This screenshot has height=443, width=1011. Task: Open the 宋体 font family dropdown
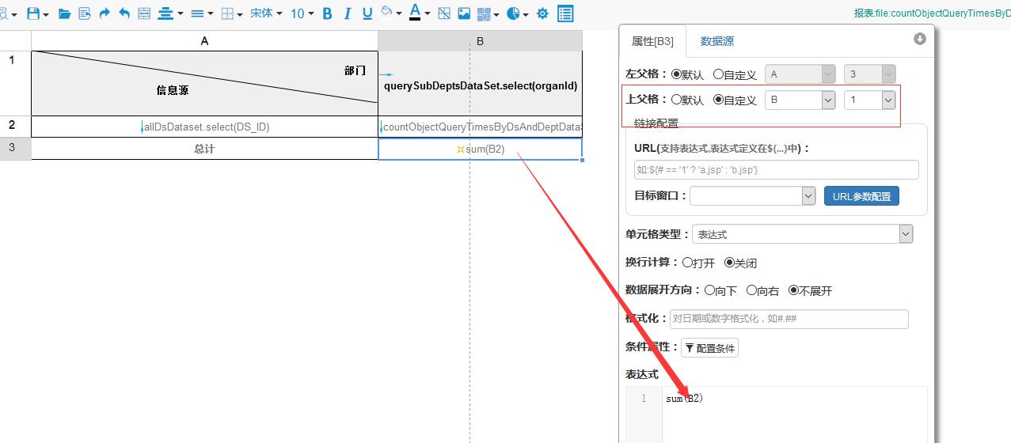coord(266,13)
